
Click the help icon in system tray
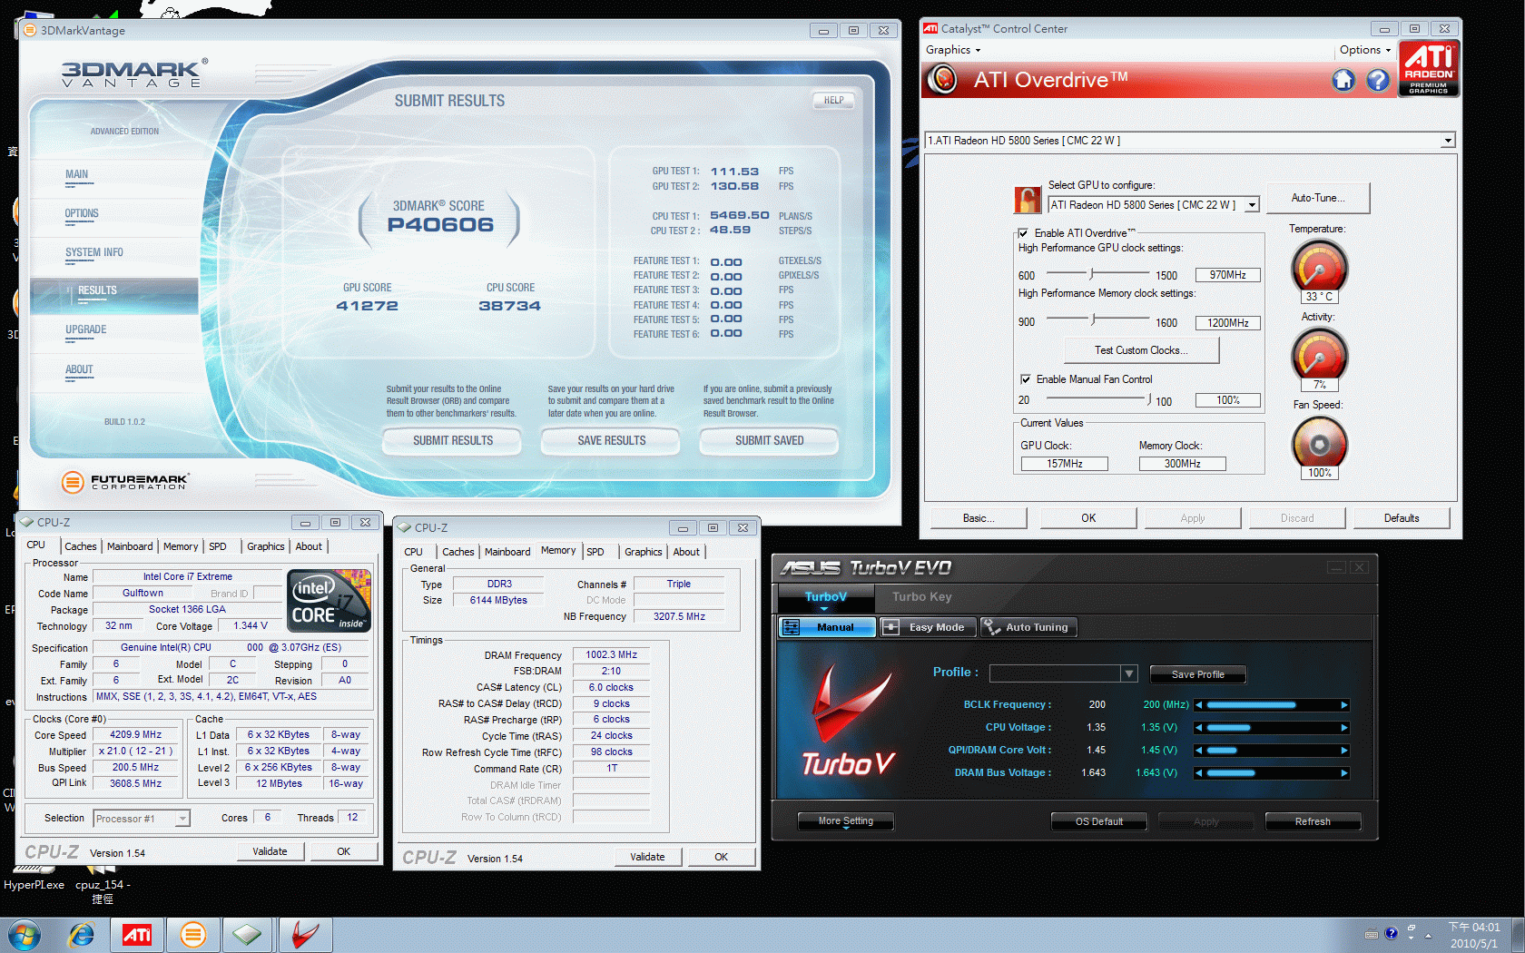click(x=1391, y=933)
